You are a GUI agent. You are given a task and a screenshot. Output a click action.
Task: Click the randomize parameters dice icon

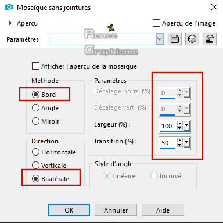point(192,39)
